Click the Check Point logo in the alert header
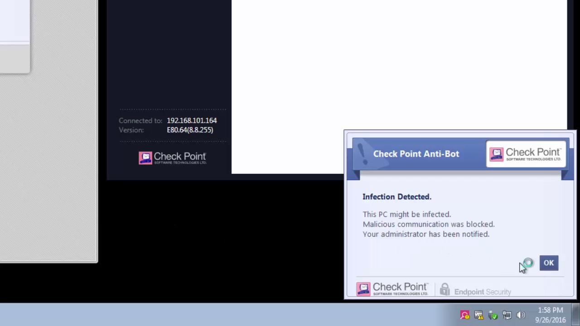This screenshot has height=326, width=580. [526, 154]
